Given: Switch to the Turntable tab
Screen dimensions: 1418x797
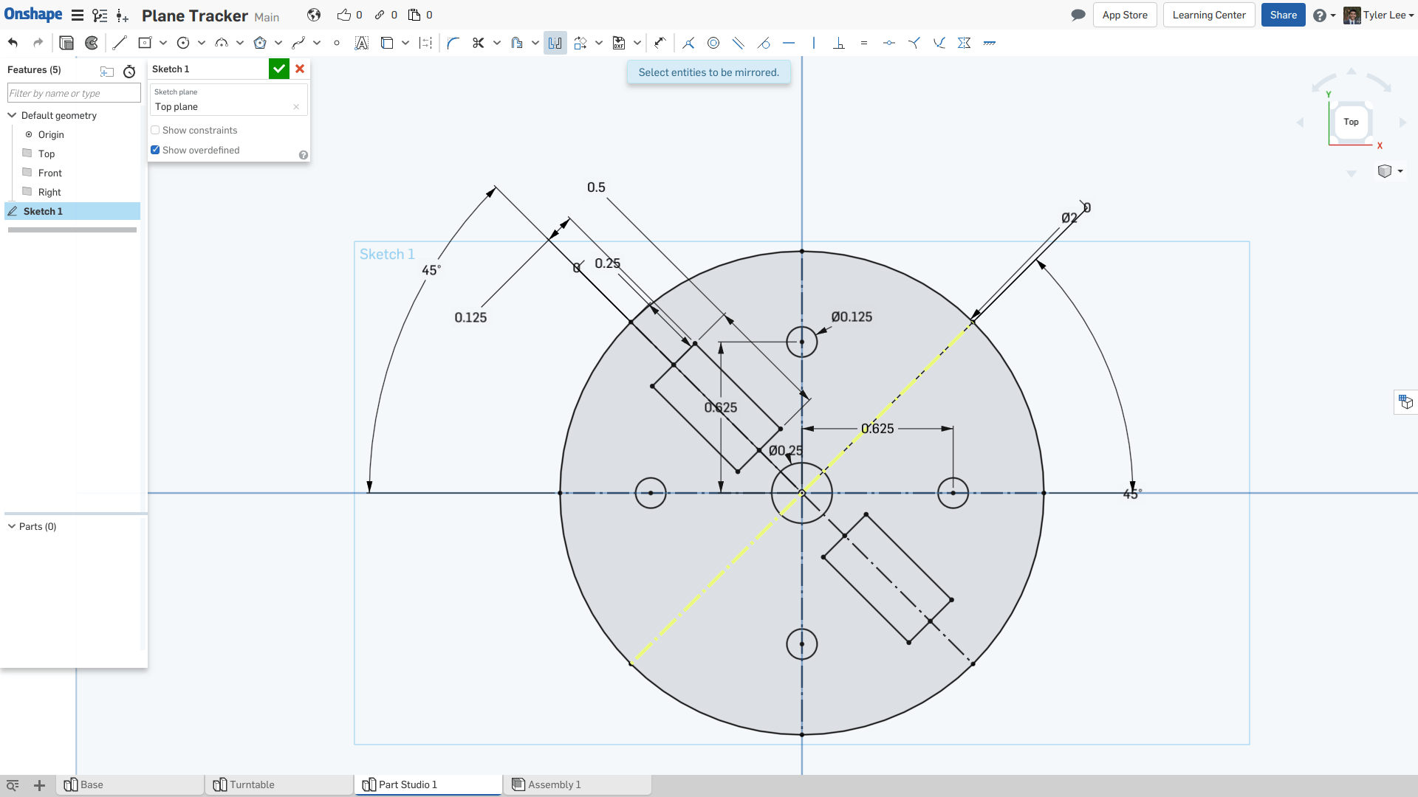Looking at the screenshot, I should tap(250, 784).
